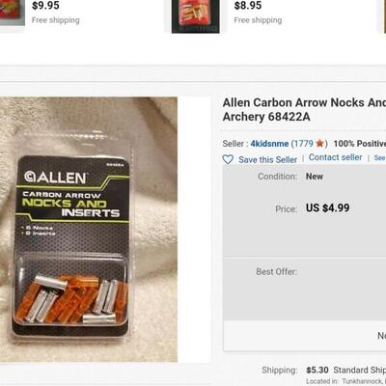This screenshot has height=386, width=386.
Task: Click the 100% Positive feedback text
Action: click(x=360, y=144)
